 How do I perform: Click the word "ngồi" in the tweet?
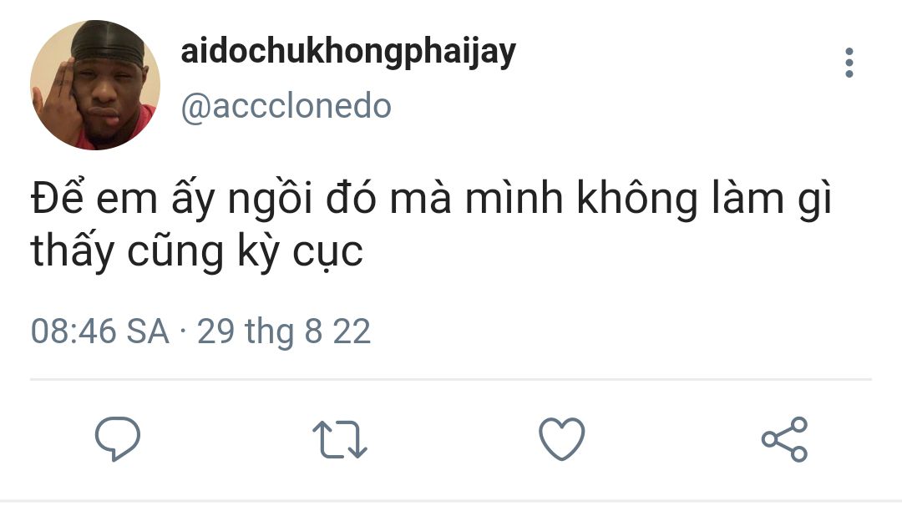pos(270,199)
